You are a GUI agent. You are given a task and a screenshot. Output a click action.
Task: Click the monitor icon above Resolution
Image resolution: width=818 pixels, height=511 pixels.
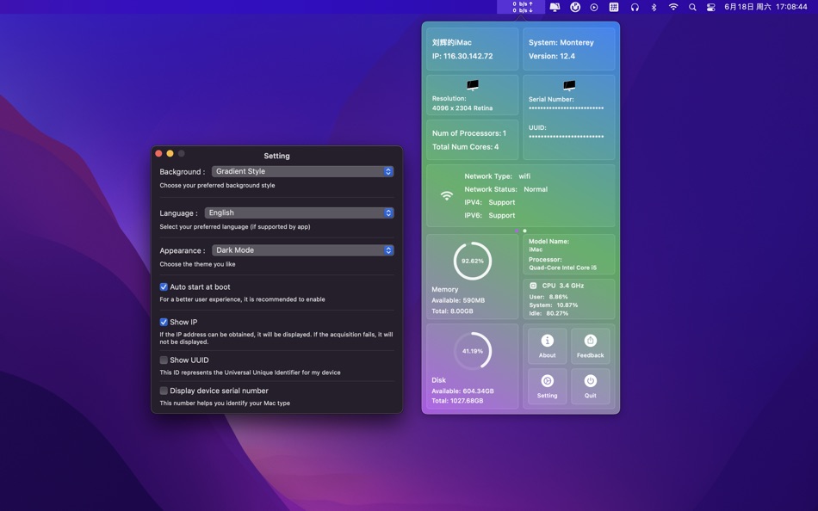pyautogui.click(x=473, y=85)
